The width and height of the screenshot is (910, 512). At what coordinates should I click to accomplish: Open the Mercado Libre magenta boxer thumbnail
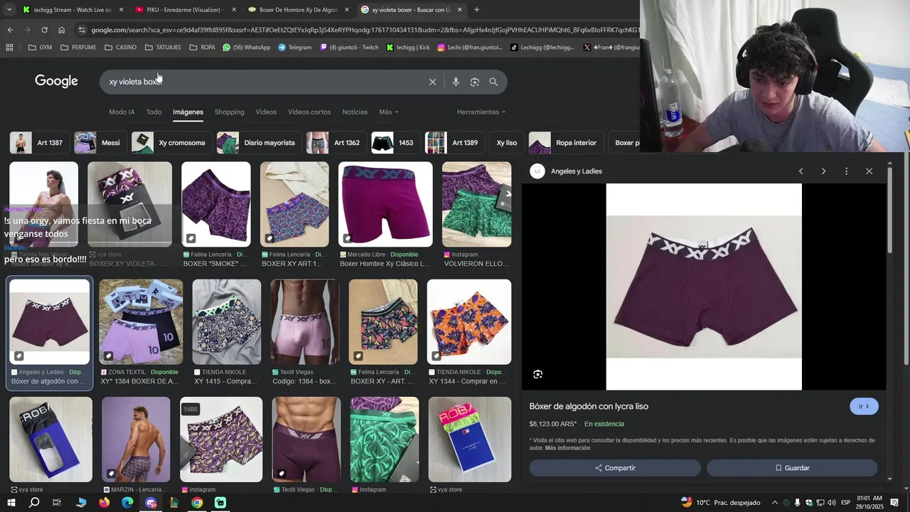pos(385,205)
